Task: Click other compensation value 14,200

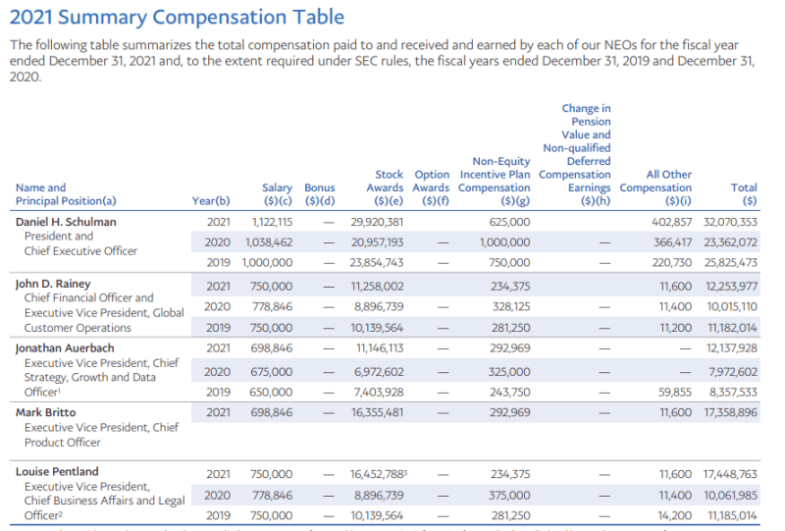Action: click(675, 515)
